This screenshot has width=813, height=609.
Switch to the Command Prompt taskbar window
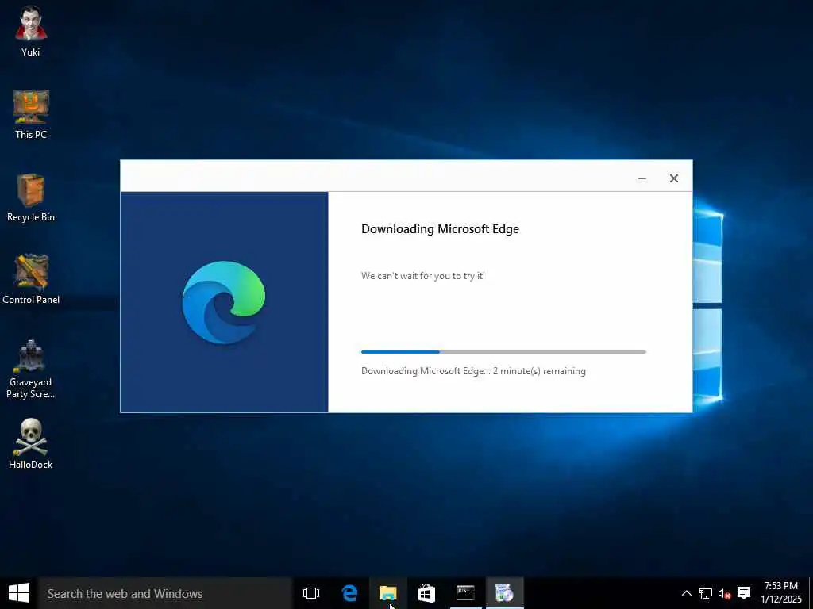click(465, 593)
